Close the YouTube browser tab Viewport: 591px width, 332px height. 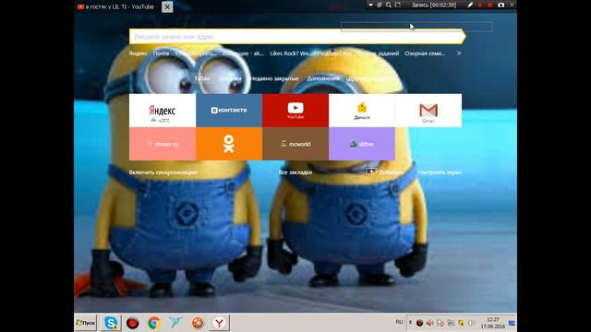pos(167,6)
